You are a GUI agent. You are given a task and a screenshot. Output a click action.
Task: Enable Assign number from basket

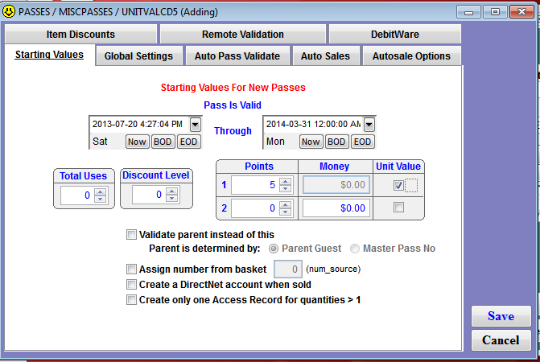coord(131,269)
